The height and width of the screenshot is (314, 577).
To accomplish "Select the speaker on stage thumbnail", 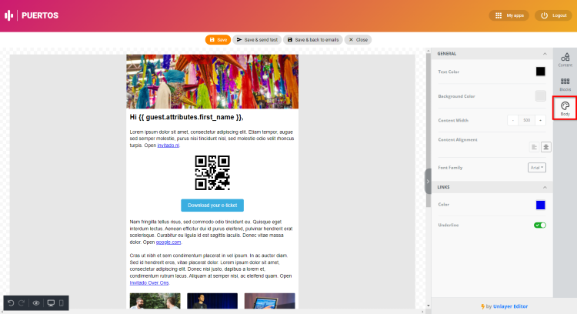I will click(x=212, y=301).
